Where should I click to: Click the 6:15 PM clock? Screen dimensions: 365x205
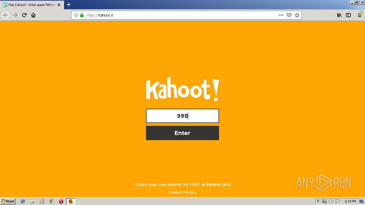[x=350, y=201]
